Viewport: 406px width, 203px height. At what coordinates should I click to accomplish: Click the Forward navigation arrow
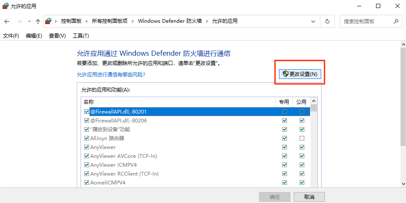tap(19, 22)
